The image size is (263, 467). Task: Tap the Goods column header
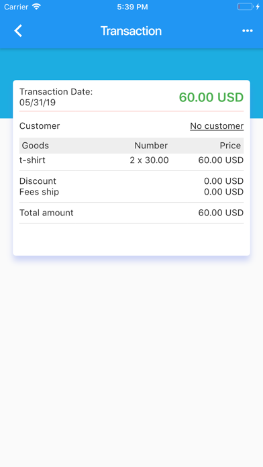point(36,146)
